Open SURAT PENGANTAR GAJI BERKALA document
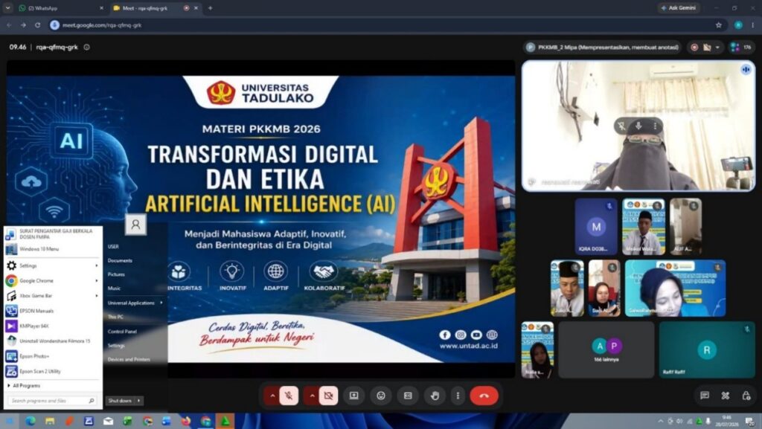The height and width of the screenshot is (429, 762). 53,234
